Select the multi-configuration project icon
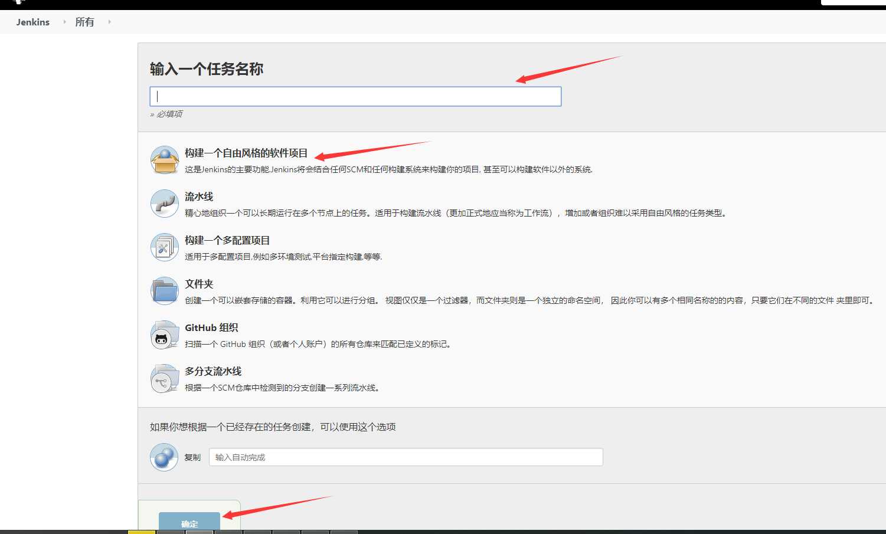Screen dimensions: 886x534 [165, 247]
